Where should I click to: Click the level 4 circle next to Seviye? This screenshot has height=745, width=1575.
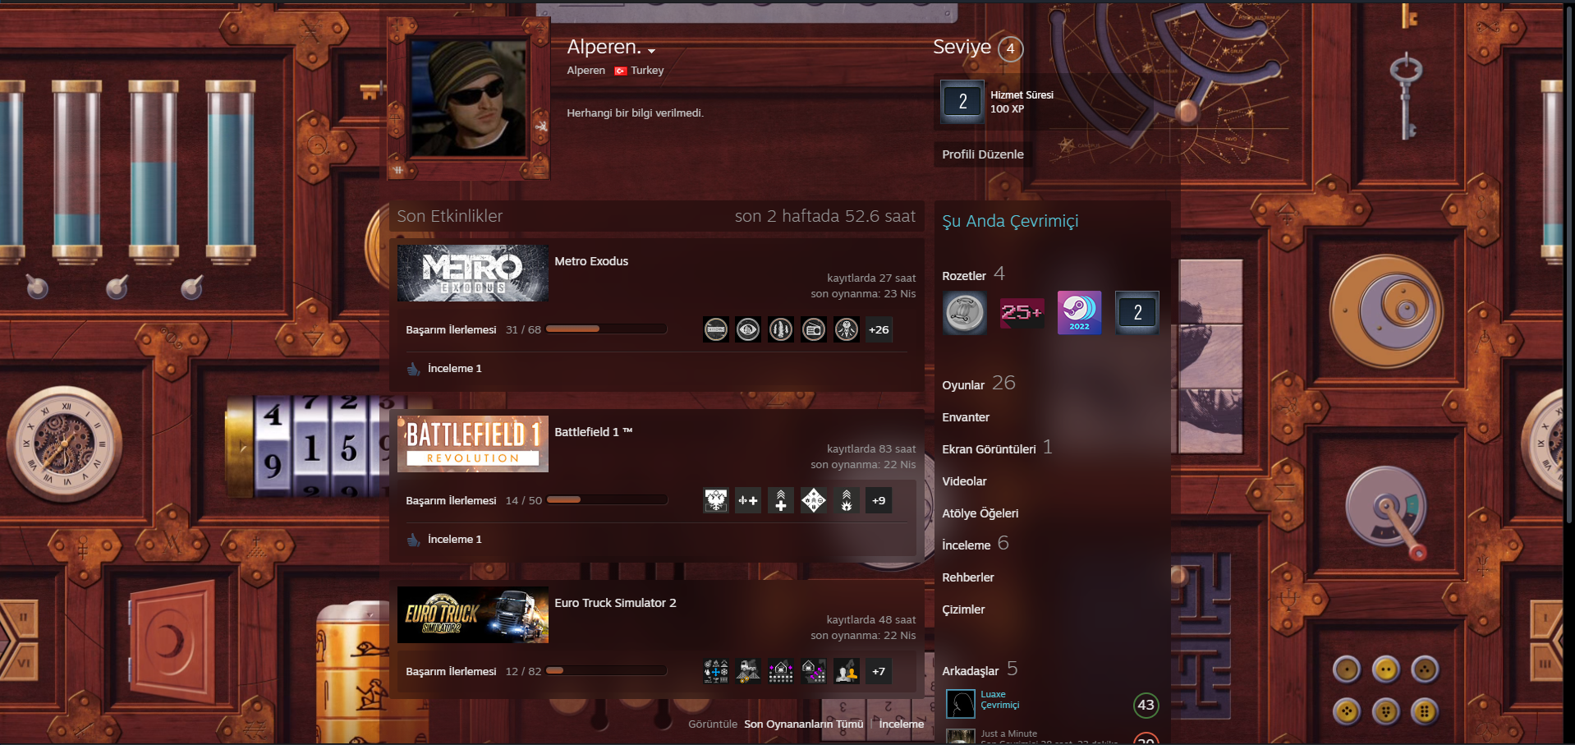(x=1010, y=48)
